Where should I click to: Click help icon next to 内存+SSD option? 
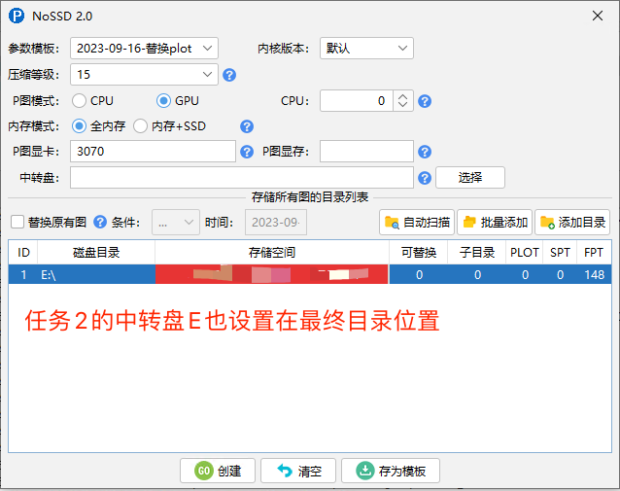(247, 126)
